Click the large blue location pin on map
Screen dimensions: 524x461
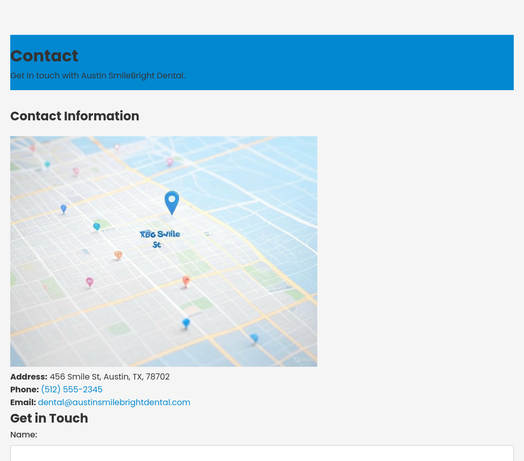click(172, 201)
